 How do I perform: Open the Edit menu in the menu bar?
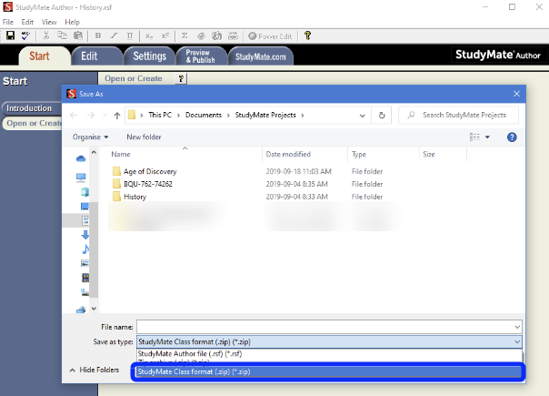pyautogui.click(x=27, y=22)
